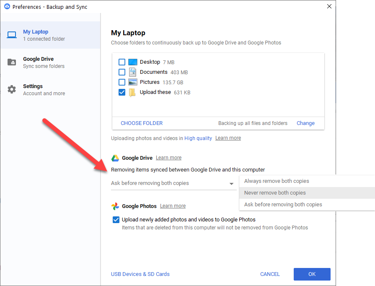Click the Backing up all files and folders text
375x286 pixels.
click(253, 123)
